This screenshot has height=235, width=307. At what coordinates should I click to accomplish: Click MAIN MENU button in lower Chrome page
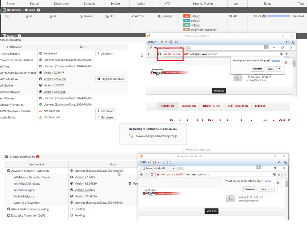click(211, 211)
